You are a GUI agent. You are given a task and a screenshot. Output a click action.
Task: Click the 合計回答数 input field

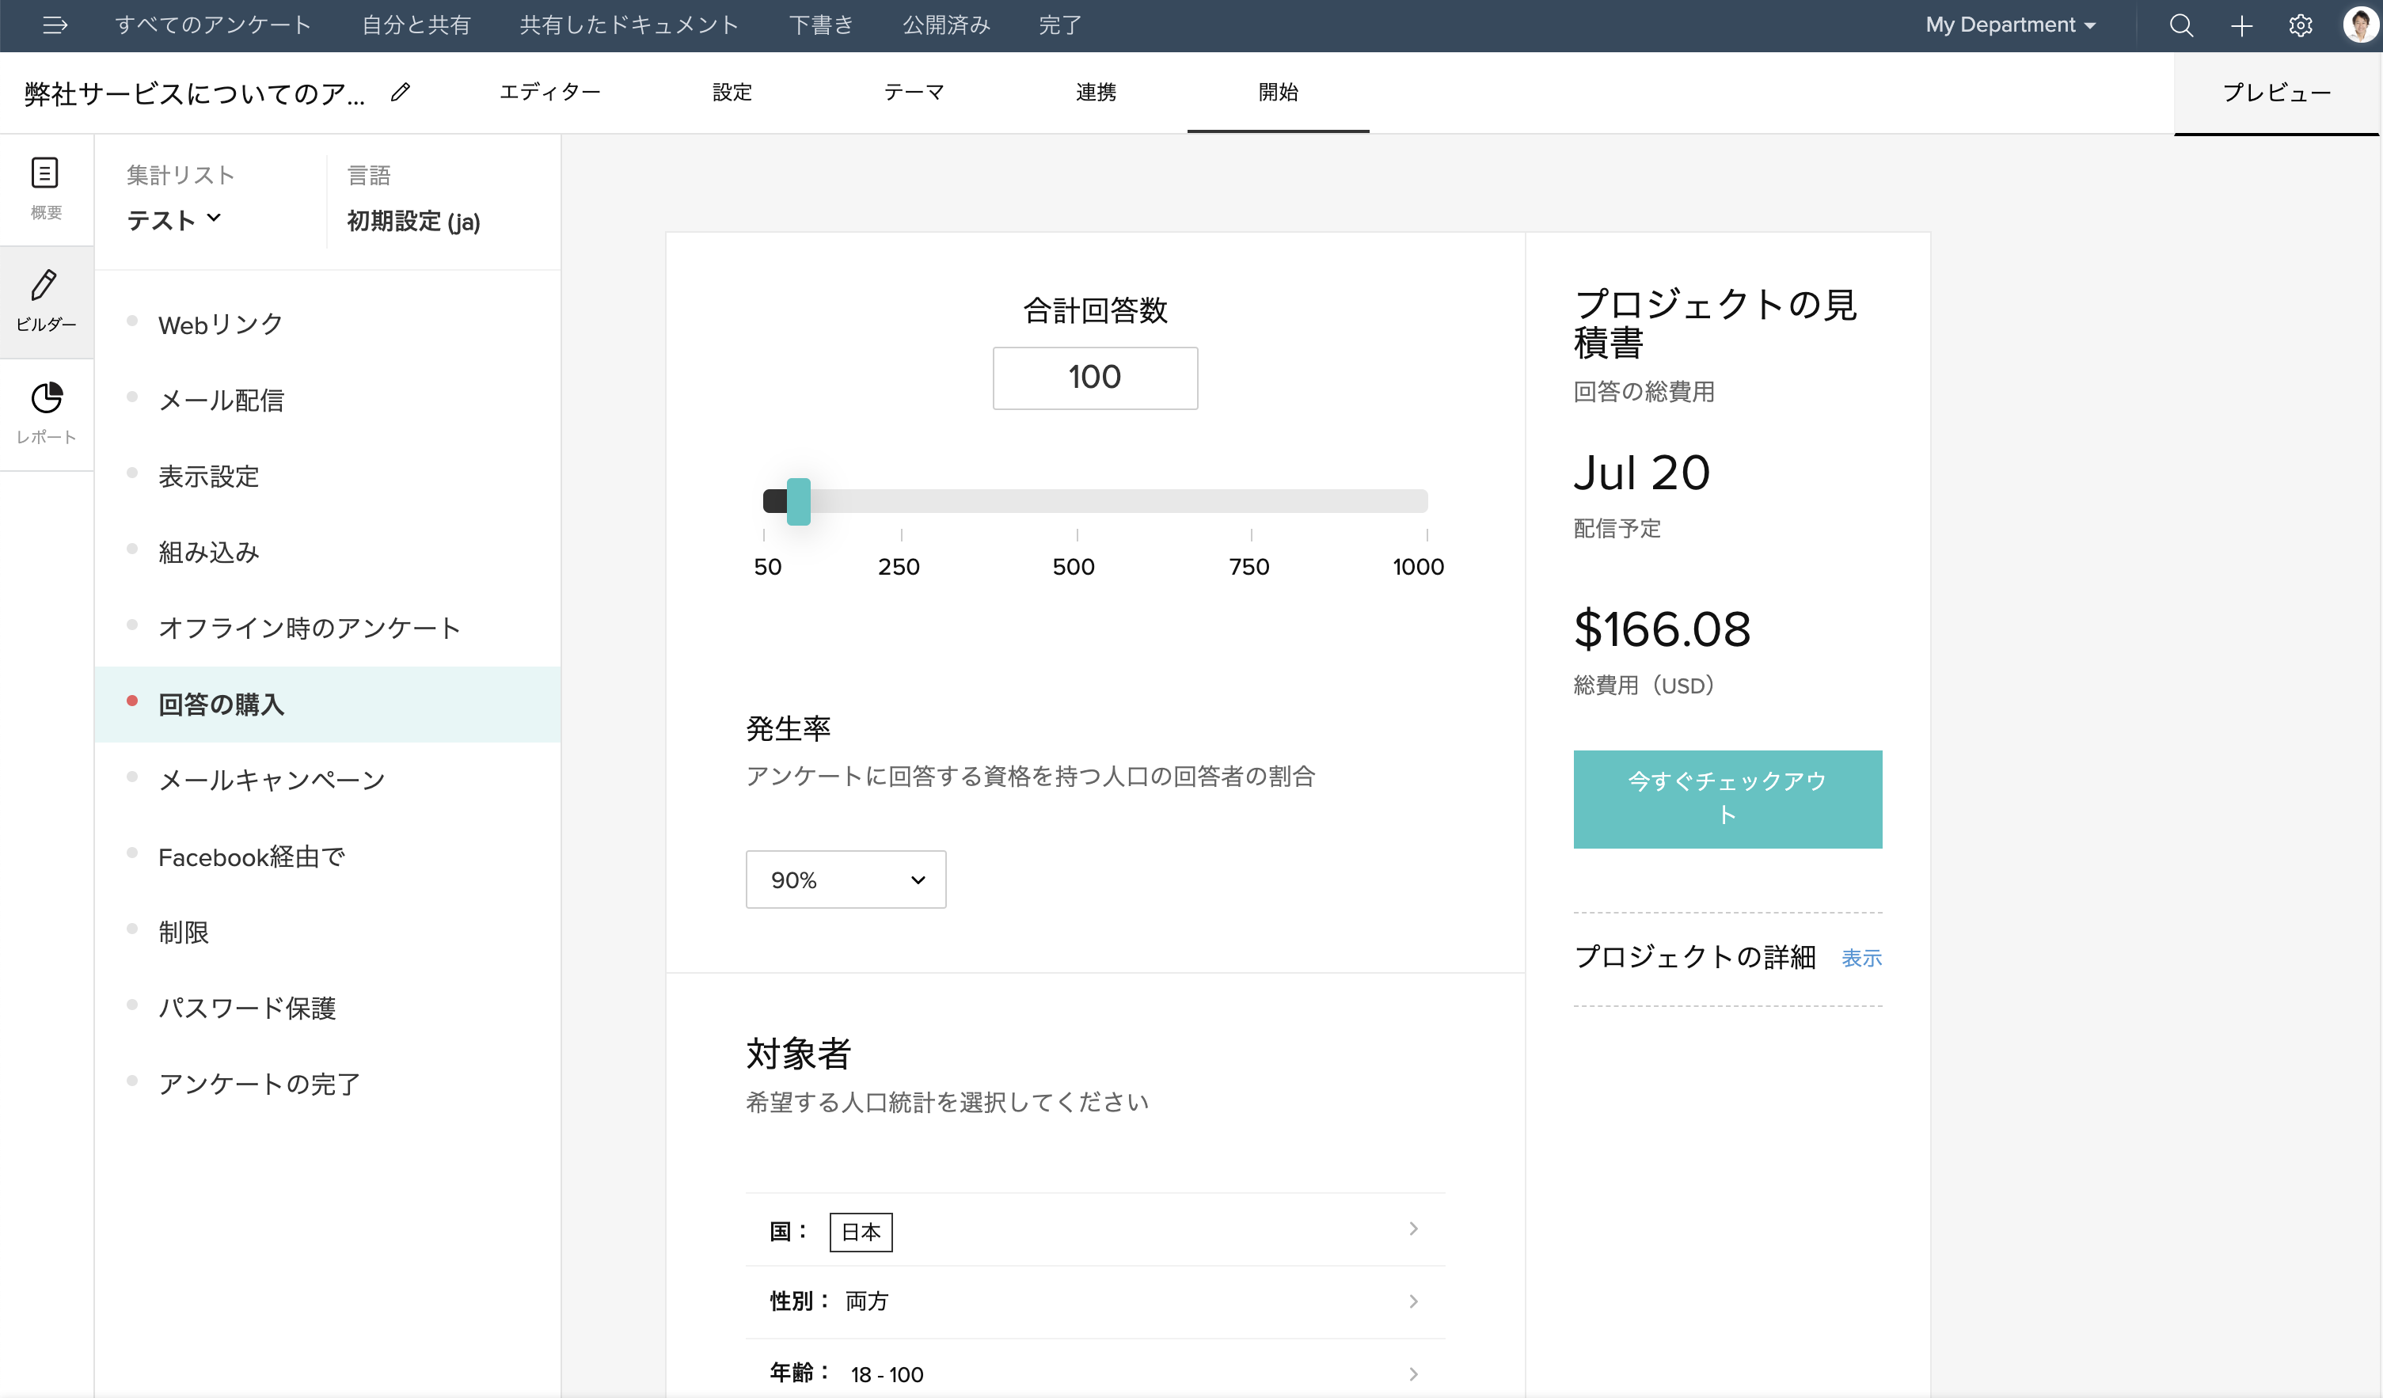(x=1094, y=378)
